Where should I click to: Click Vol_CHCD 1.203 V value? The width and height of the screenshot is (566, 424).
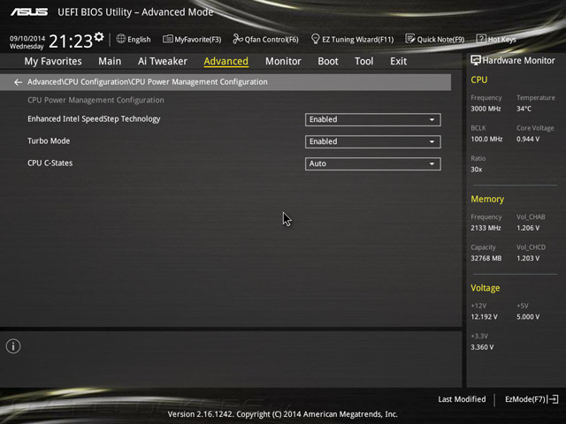click(x=528, y=258)
